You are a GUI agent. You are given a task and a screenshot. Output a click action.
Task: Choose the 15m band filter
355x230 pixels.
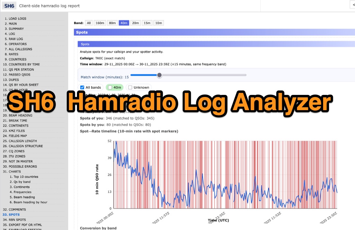click(x=147, y=23)
